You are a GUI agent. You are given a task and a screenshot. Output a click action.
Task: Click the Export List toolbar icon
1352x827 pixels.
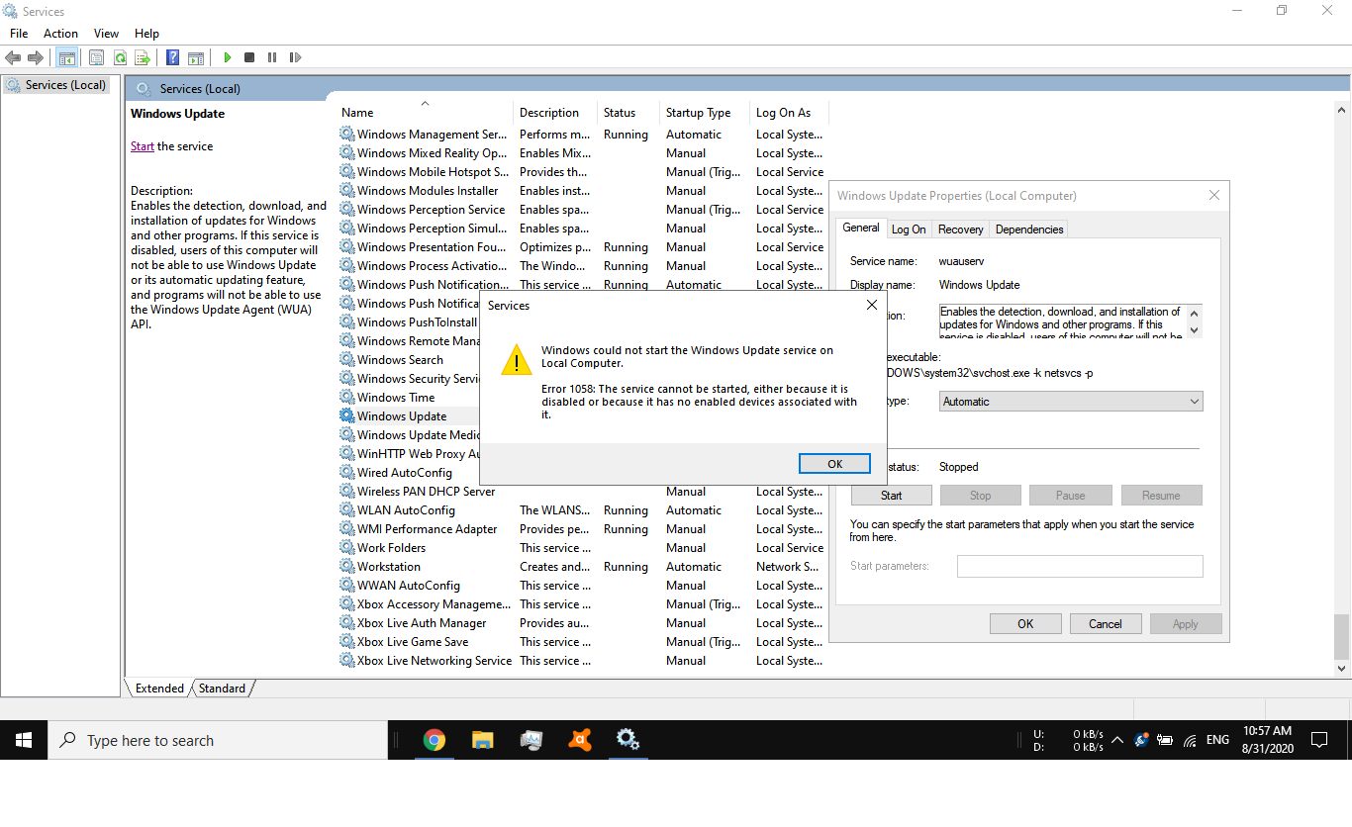pyautogui.click(x=143, y=57)
